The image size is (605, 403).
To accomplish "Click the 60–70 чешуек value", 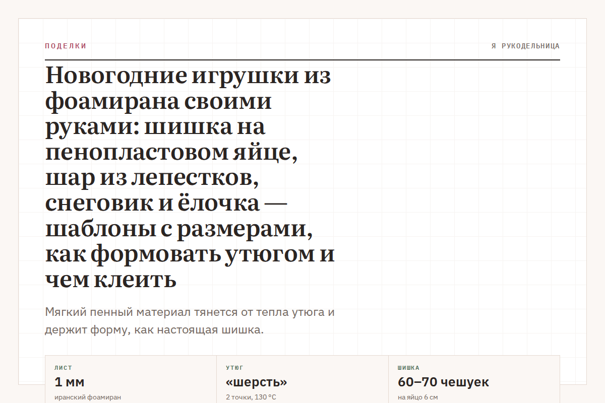I will [443, 382].
